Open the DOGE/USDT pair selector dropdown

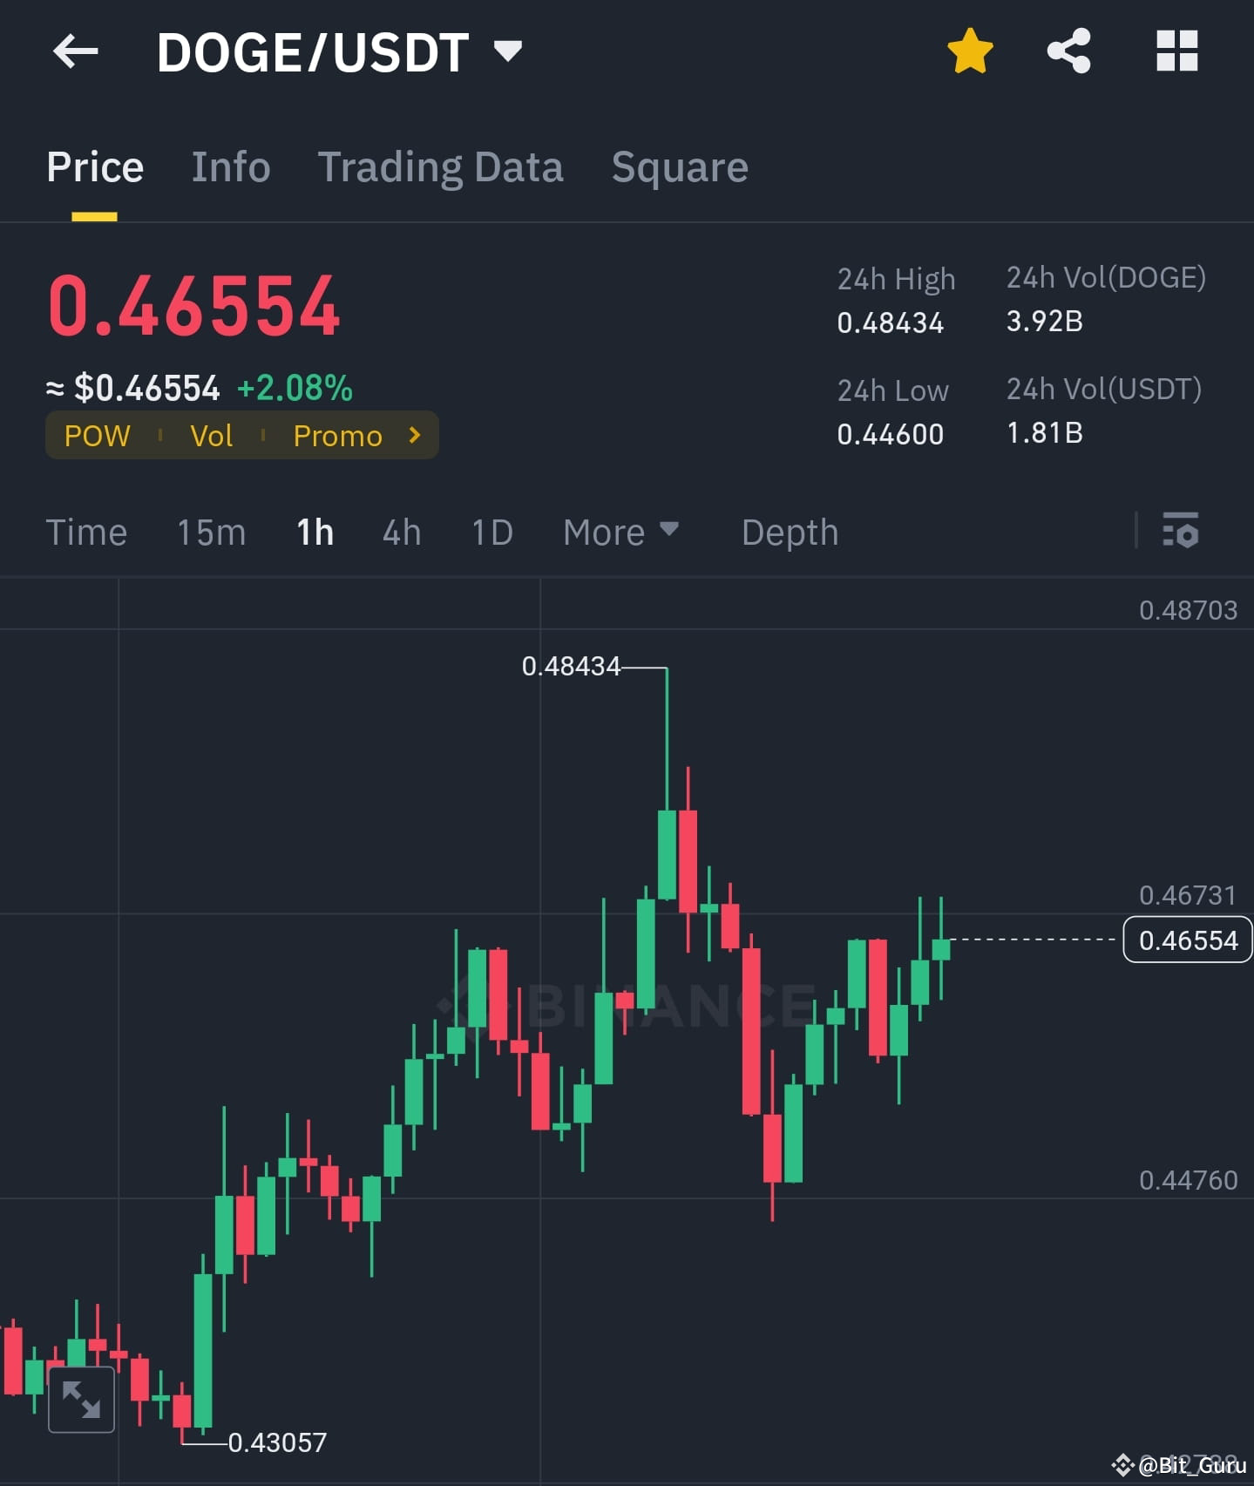[x=508, y=51]
